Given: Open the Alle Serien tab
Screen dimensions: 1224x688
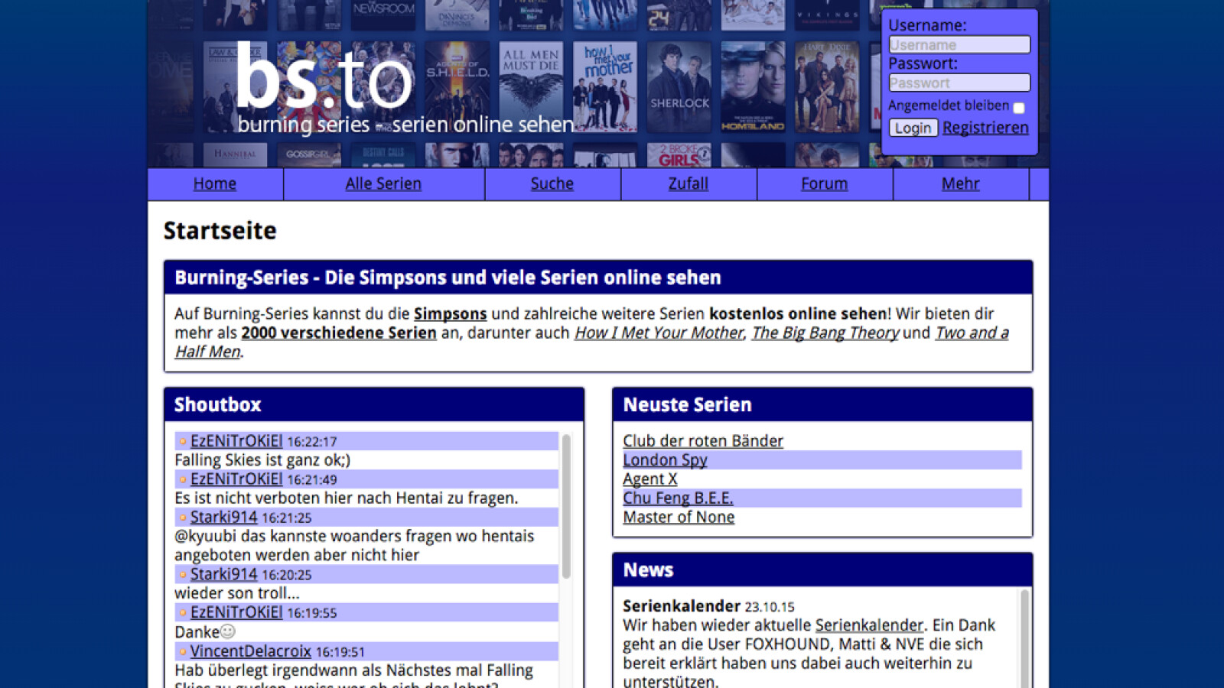Looking at the screenshot, I should (383, 183).
